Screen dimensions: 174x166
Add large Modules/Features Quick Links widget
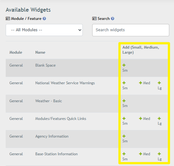159,121
